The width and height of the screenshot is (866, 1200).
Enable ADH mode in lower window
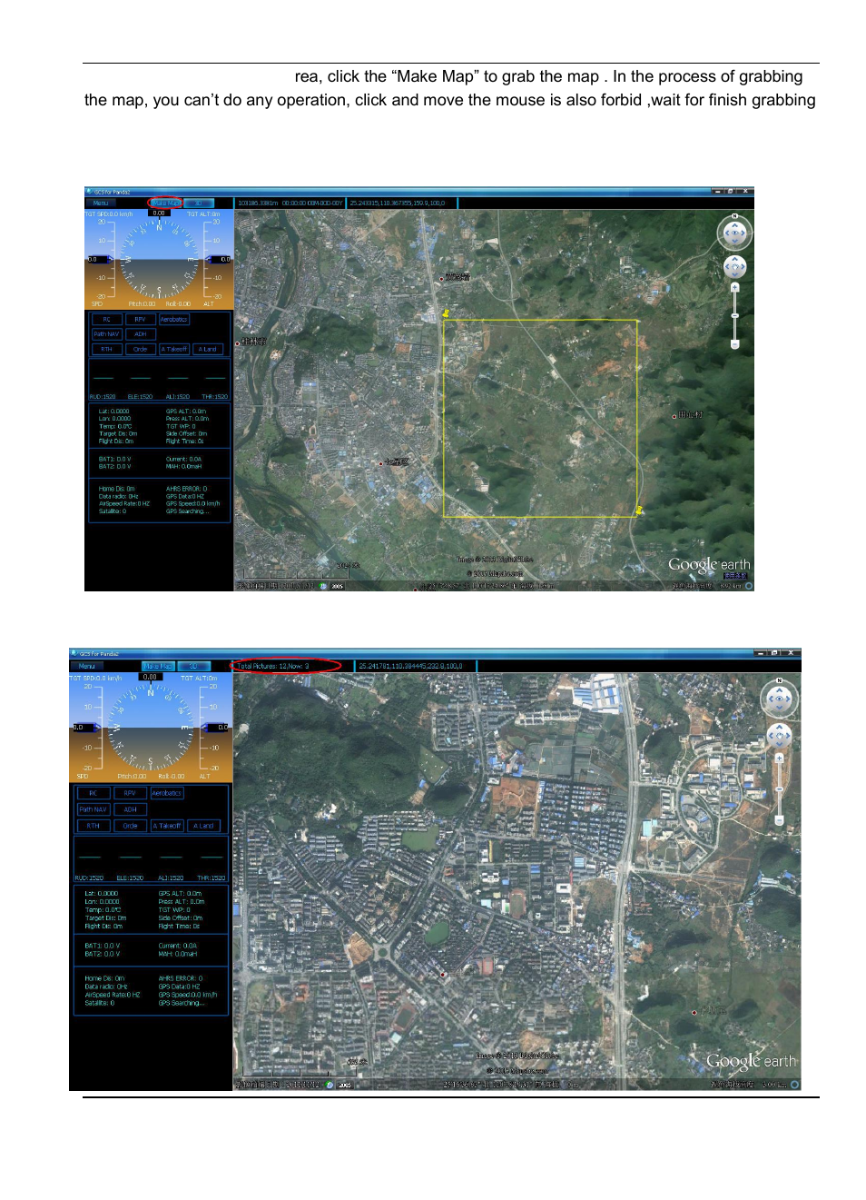(x=130, y=809)
